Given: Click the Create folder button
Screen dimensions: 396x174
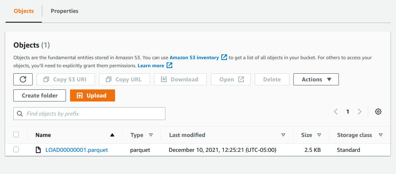Looking at the screenshot, I should pyautogui.click(x=39, y=95).
